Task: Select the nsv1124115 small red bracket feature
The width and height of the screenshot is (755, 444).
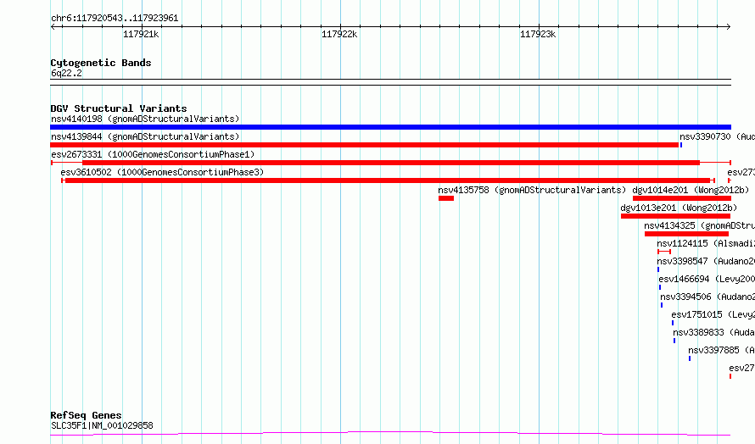Action: 664,252
